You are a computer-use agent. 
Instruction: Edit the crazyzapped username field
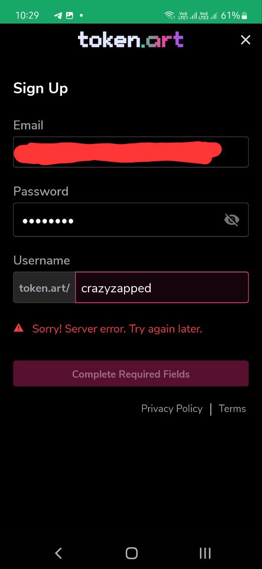(162, 288)
